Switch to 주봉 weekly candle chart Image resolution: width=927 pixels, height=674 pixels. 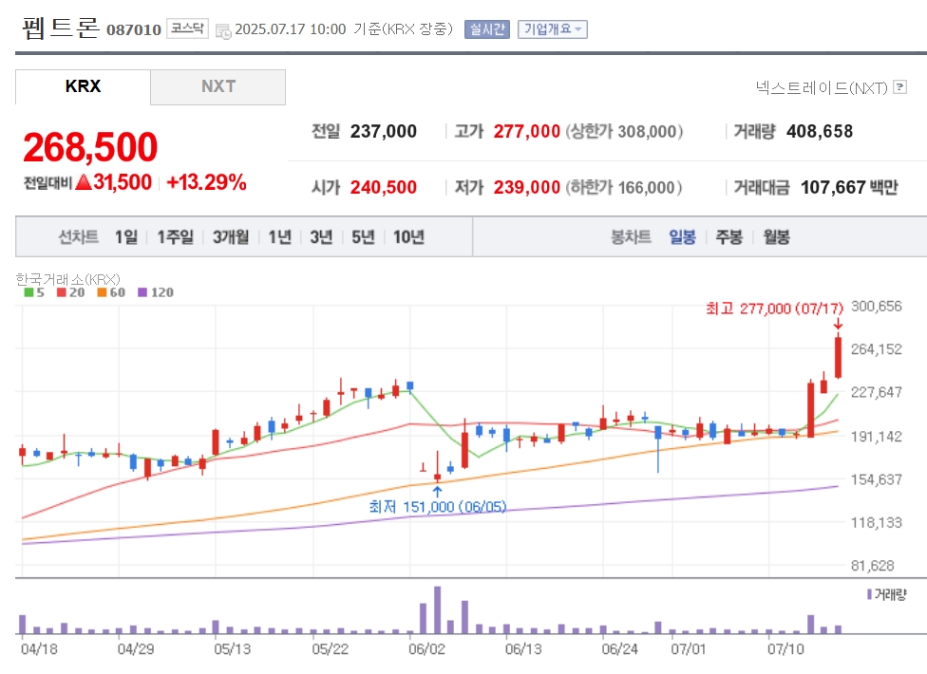728,237
